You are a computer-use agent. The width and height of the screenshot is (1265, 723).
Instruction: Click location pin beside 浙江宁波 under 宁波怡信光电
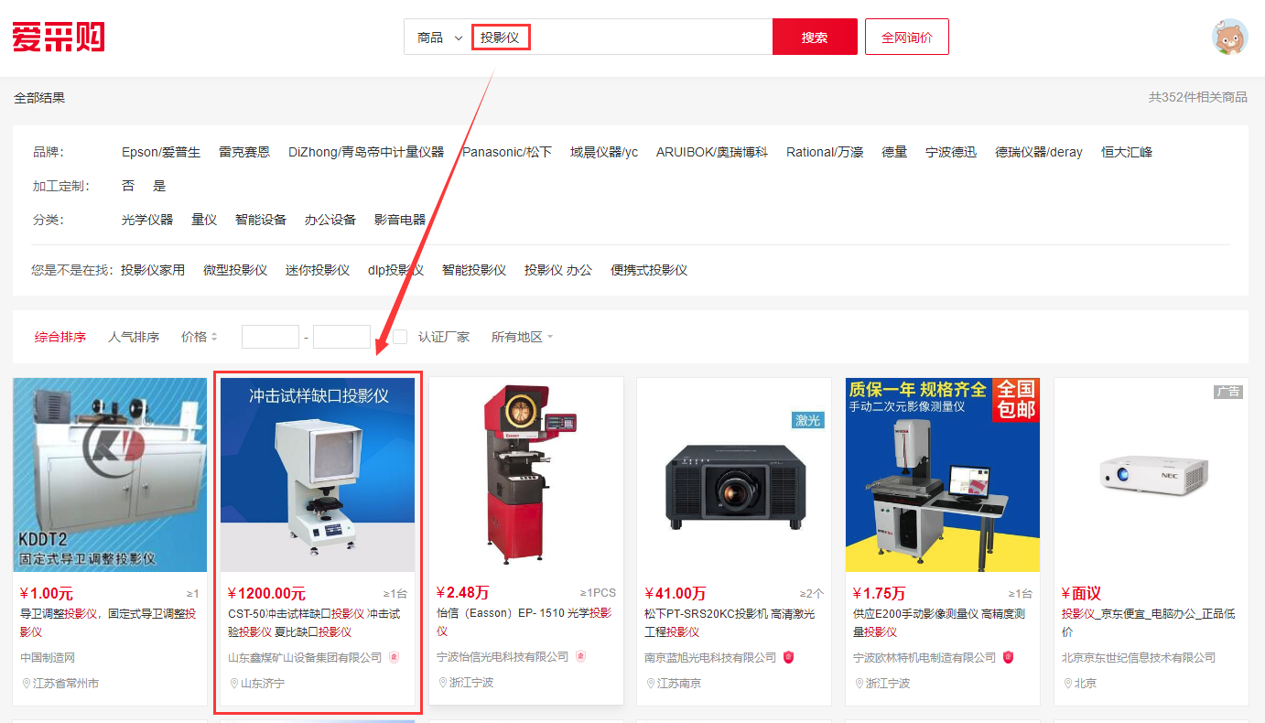442,683
